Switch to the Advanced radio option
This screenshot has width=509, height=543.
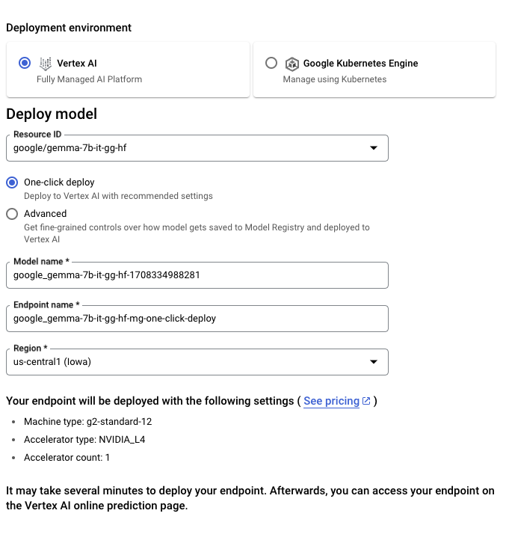click(12, 214)
